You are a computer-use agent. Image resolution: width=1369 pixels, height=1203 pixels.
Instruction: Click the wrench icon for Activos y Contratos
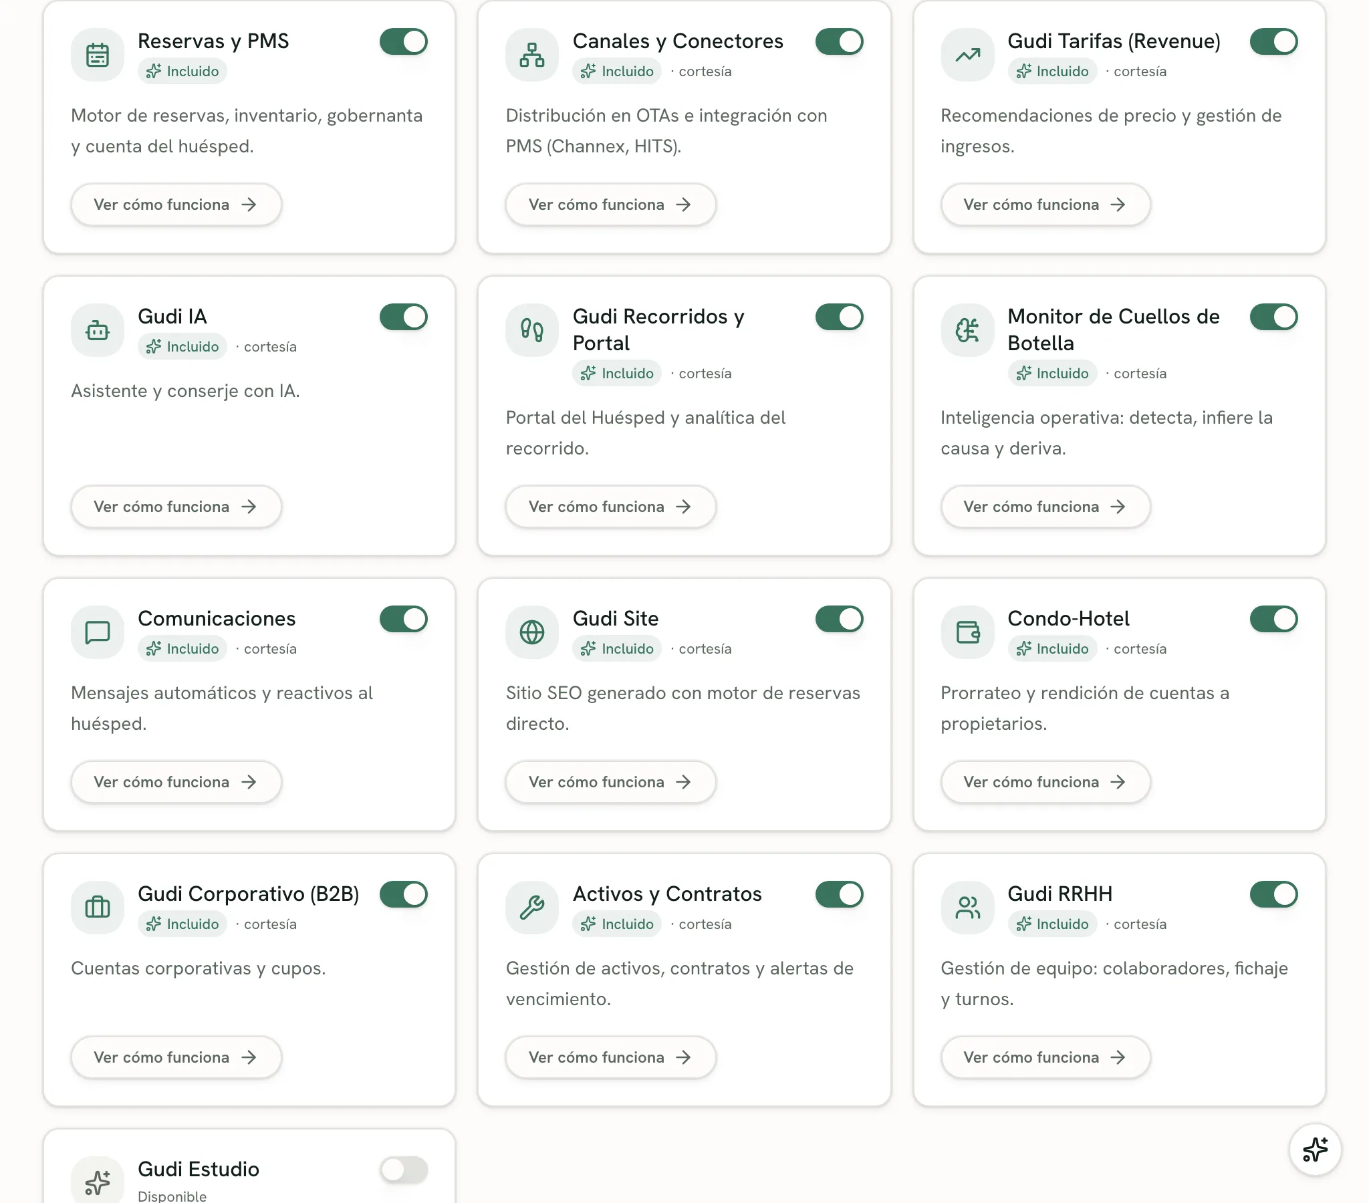(x=532, y=908)
